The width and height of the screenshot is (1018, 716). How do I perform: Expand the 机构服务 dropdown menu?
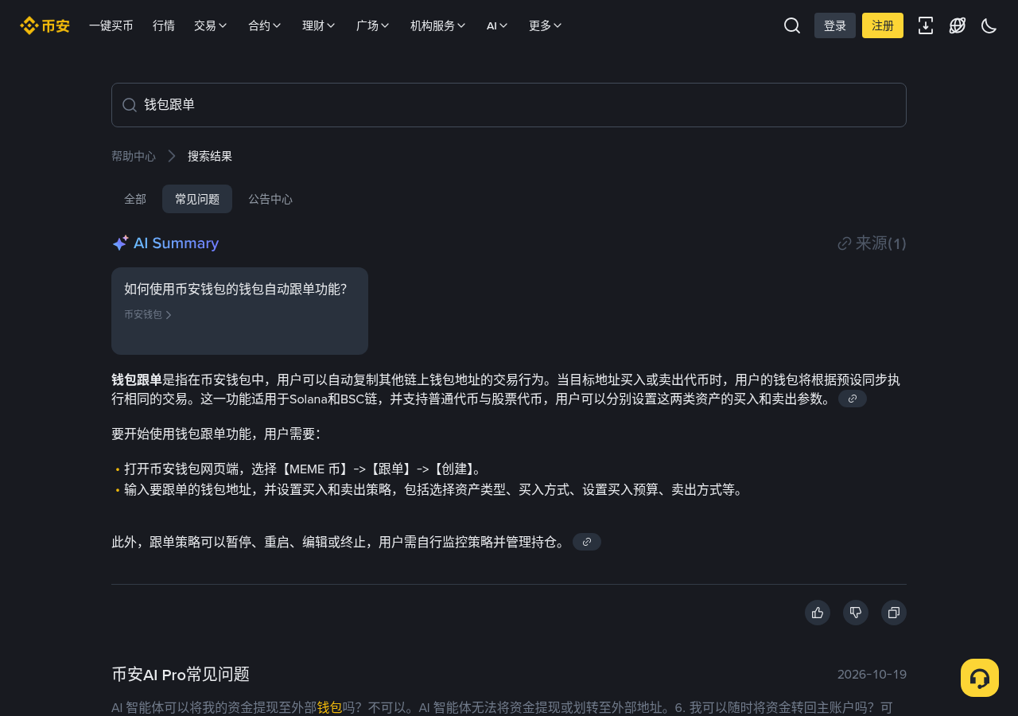[438, 25]
